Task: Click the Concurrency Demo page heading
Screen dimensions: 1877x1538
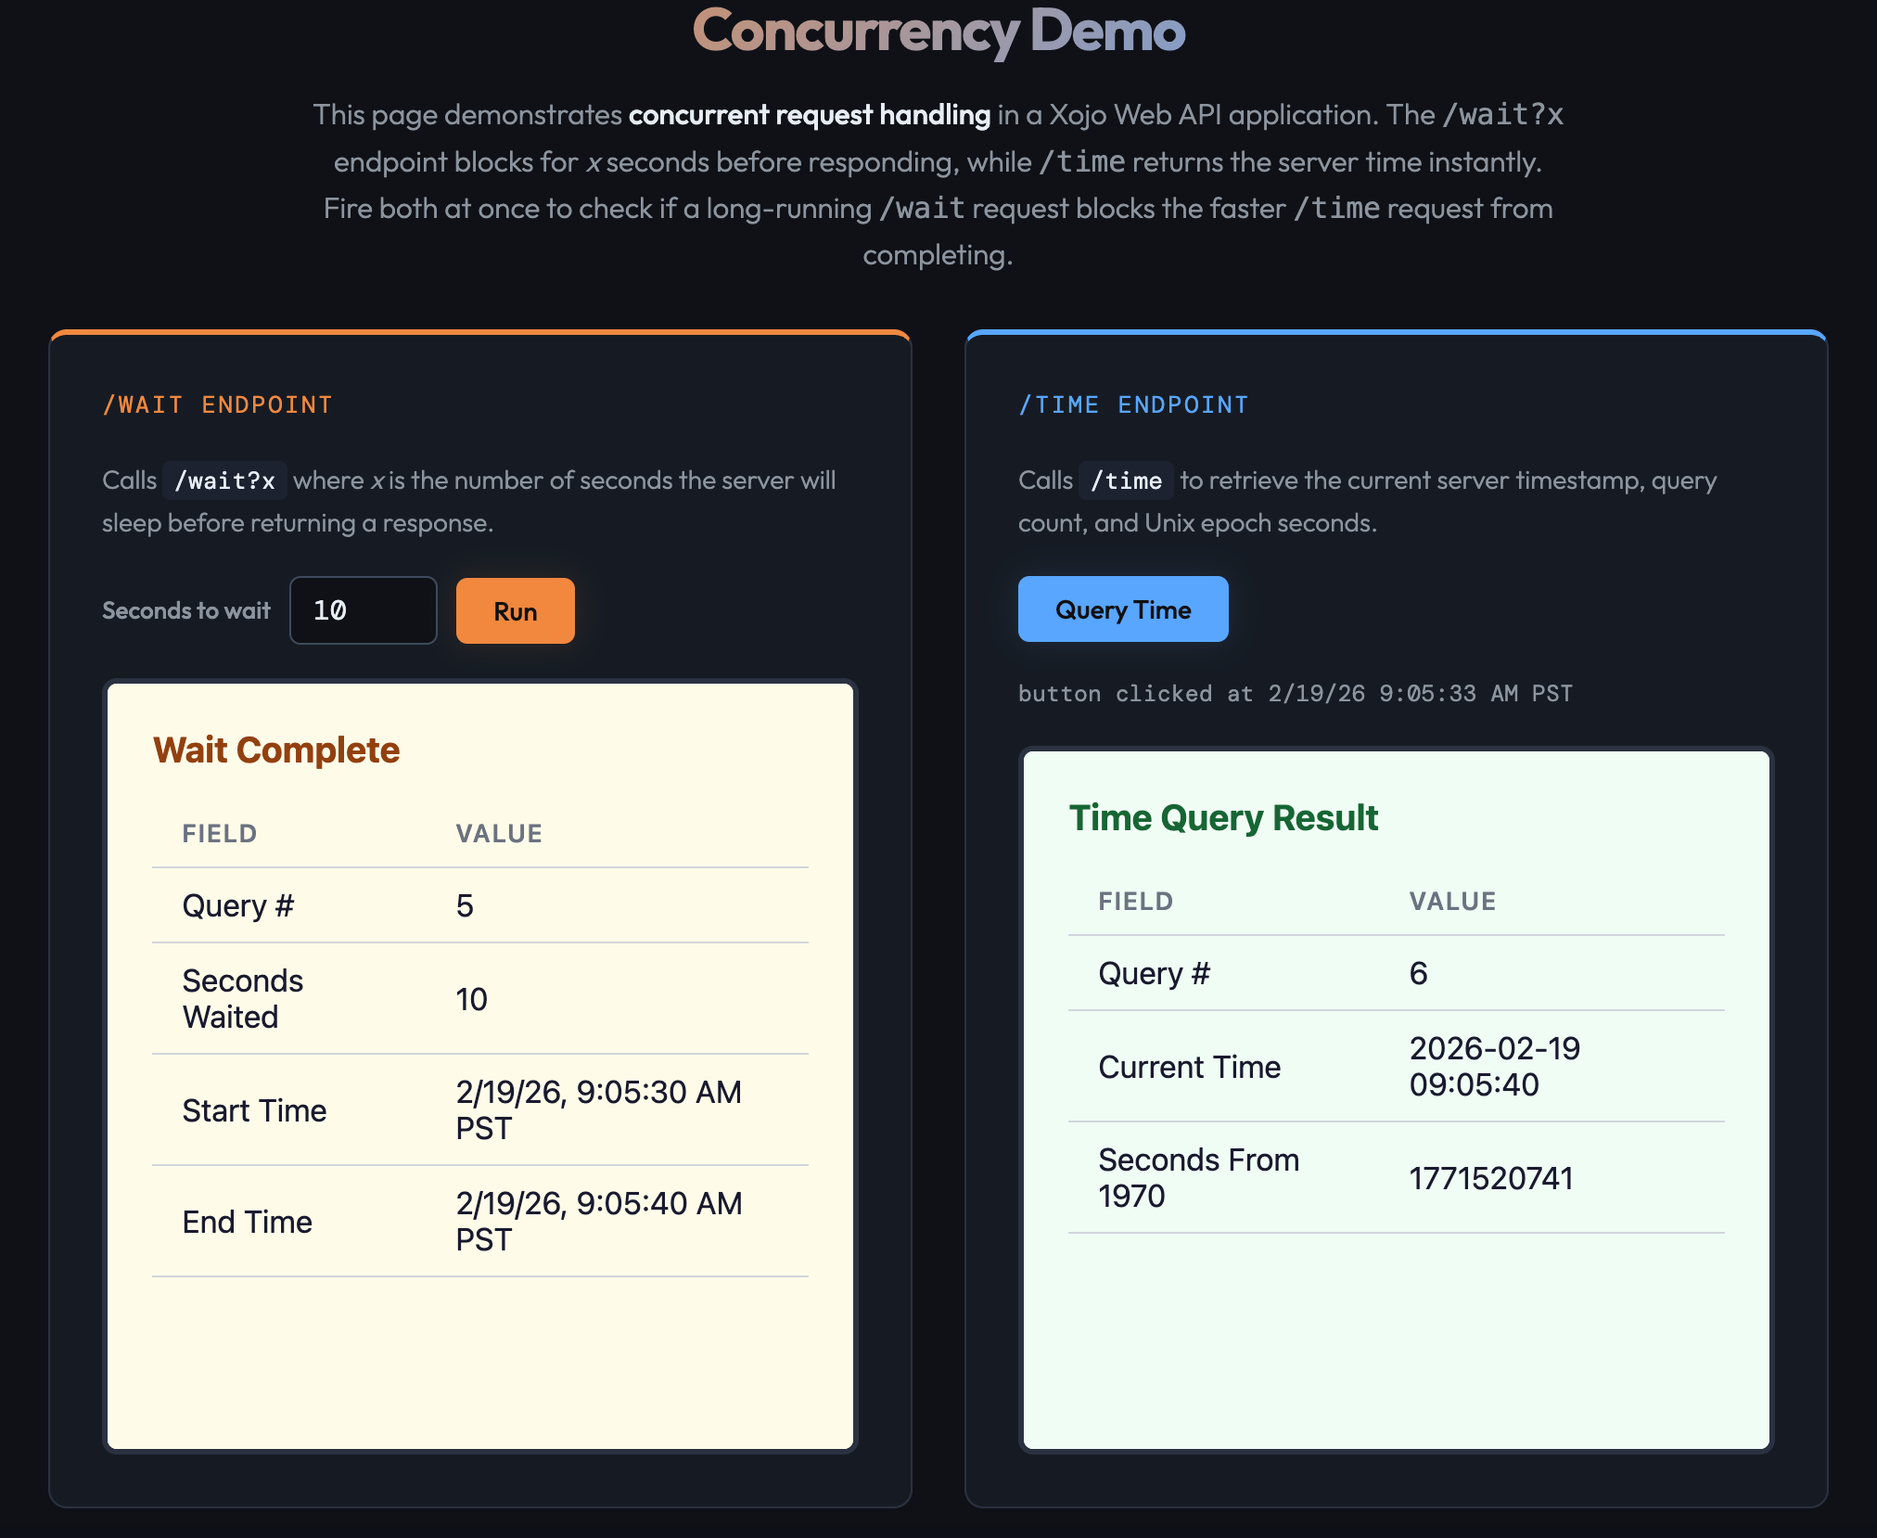Action: [938, 32]
